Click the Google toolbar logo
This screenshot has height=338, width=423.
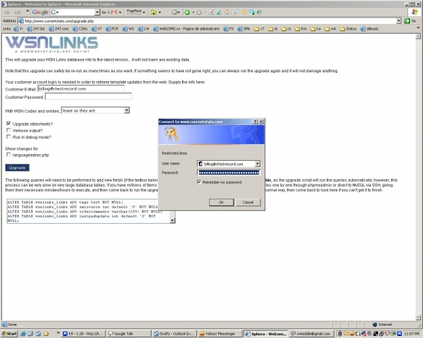(40, 12)
